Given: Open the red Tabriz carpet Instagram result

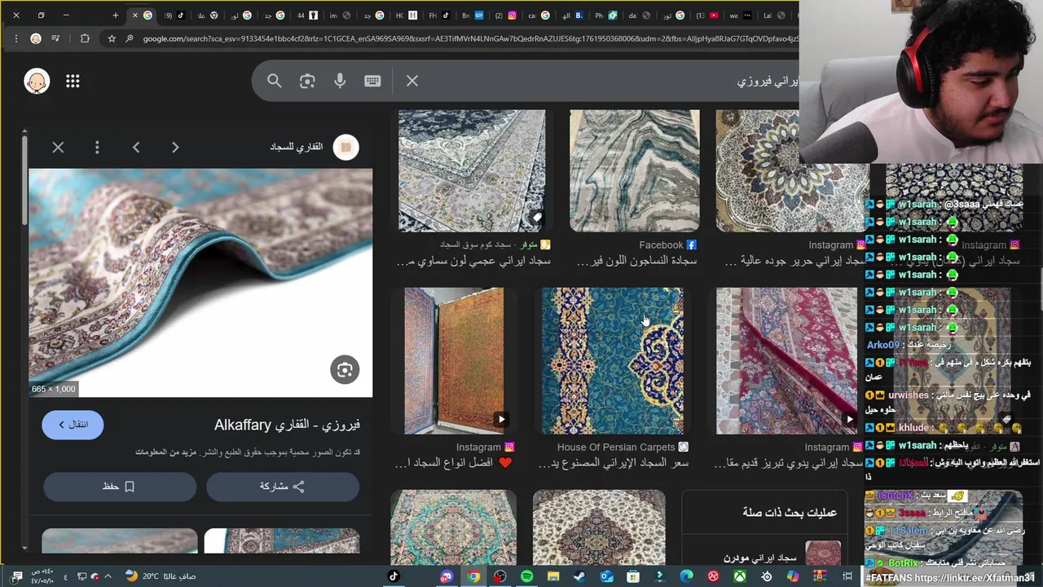Looking at the screenshot, I should pyautogui.click(x=786, y=360).
